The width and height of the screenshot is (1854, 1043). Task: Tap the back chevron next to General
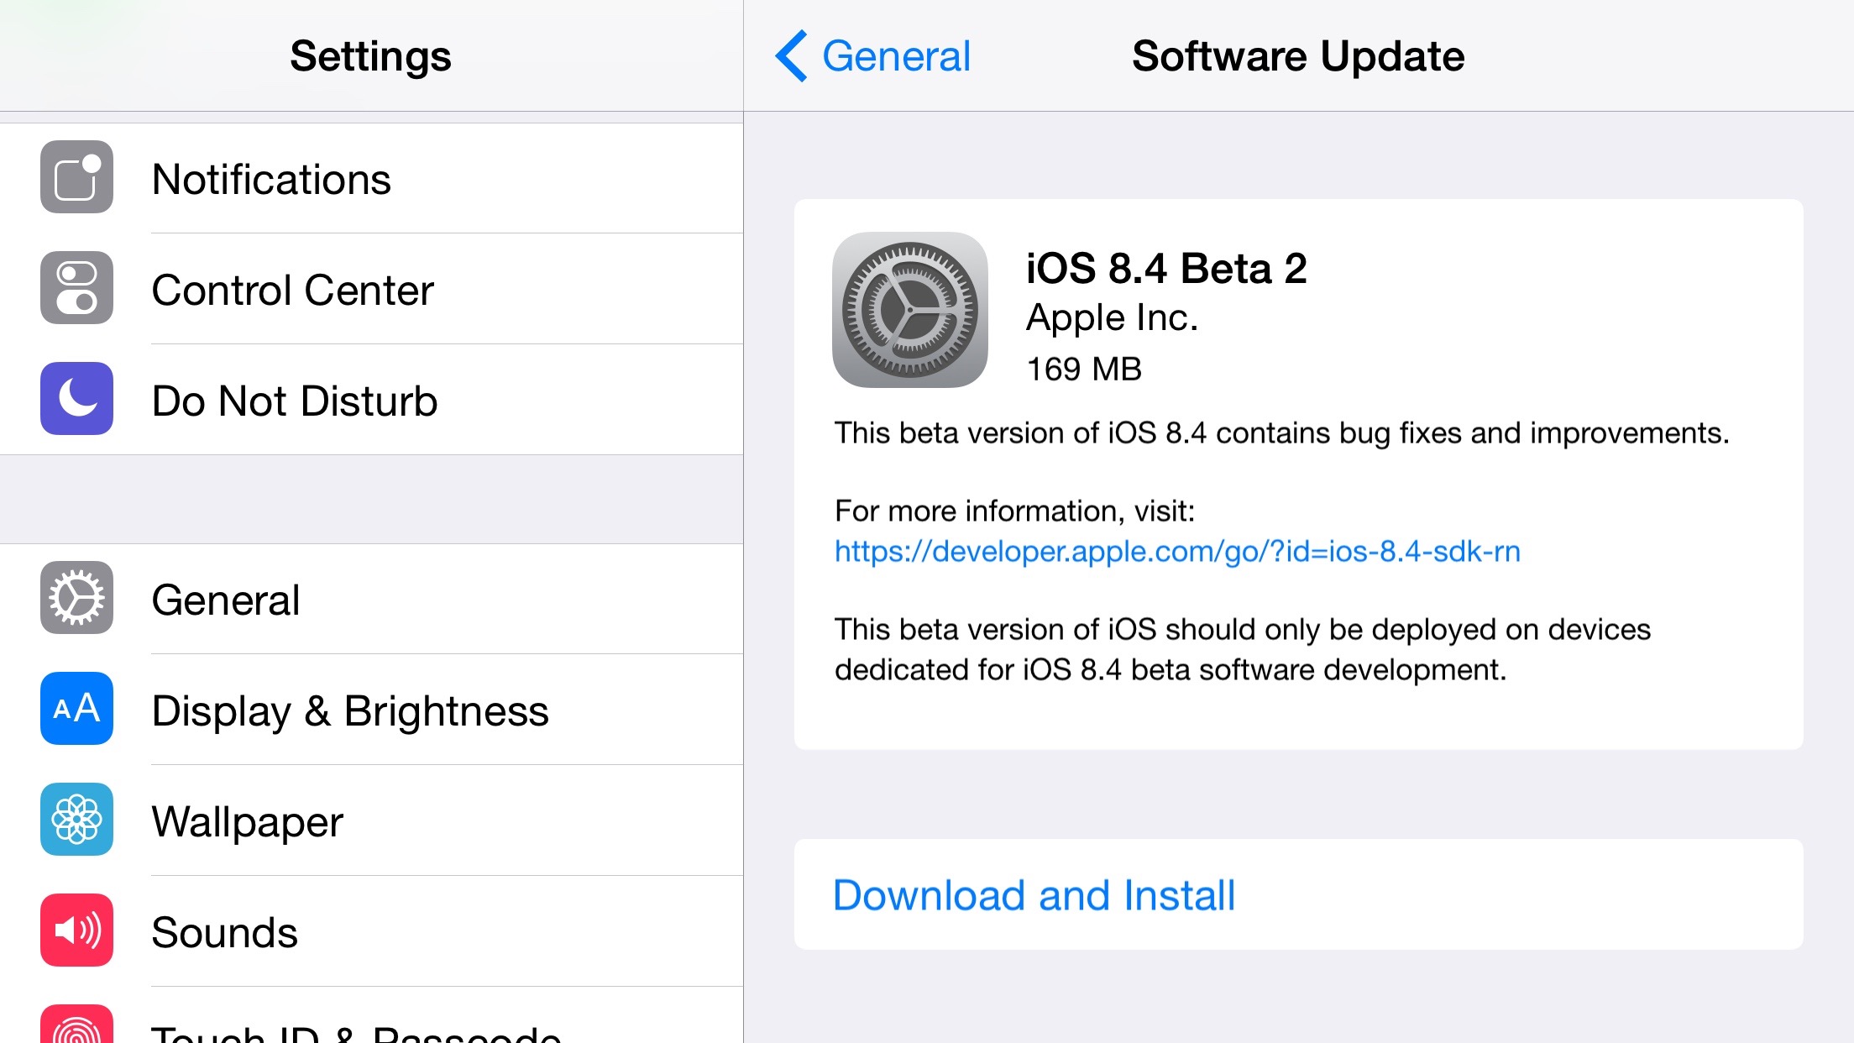(790, 56)
